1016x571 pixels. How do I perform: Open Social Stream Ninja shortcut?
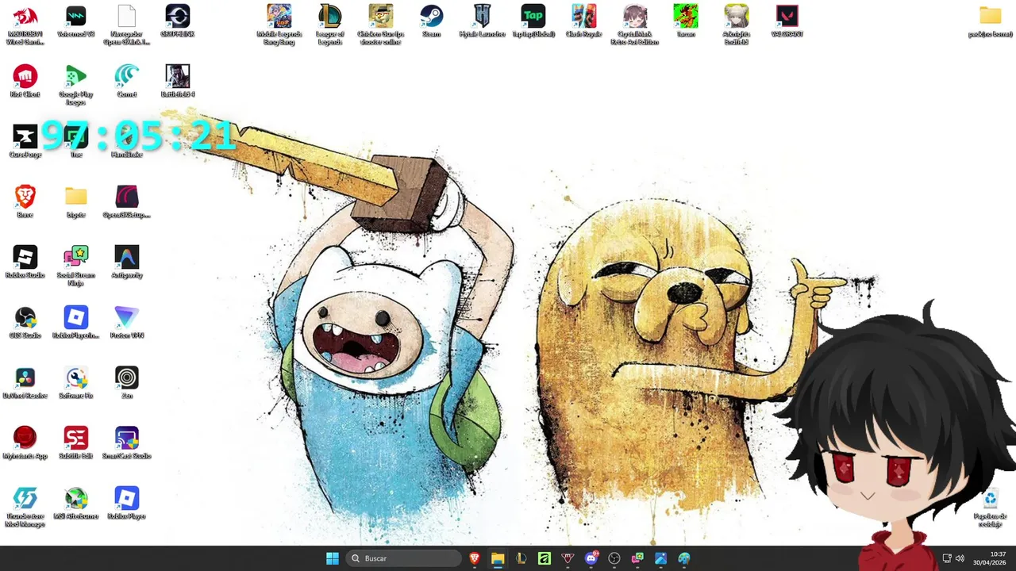pyautogui.click(x=75, y=267)
